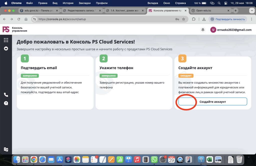Bookmark this page with star icon

pyautogui.click(x=183, y=19)
